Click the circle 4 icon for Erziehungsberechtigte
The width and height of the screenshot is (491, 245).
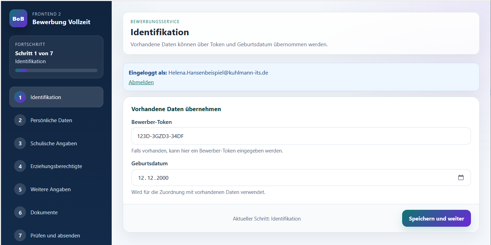click(x=20, y=166)
